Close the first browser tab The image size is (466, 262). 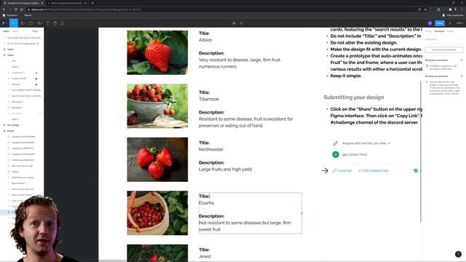(42, 3)
